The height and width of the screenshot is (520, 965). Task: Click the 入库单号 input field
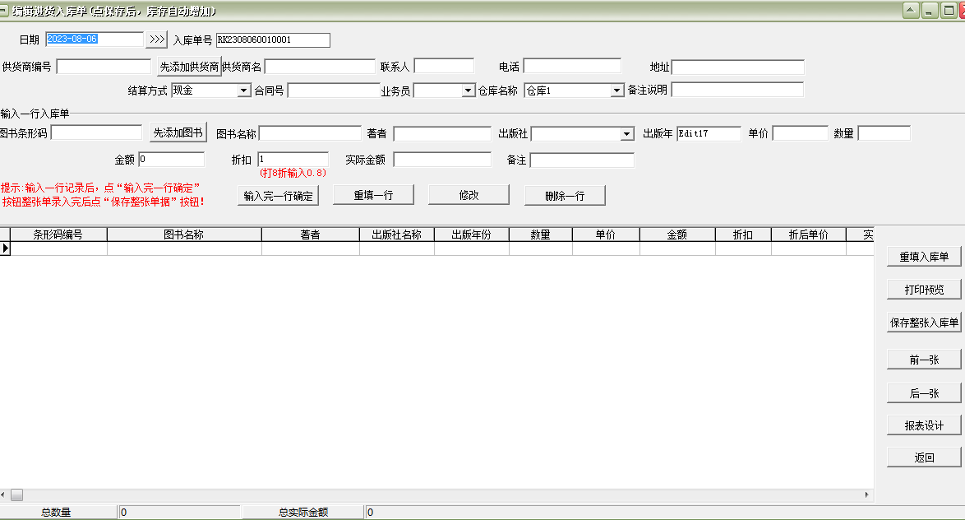[x=273, y=40]
